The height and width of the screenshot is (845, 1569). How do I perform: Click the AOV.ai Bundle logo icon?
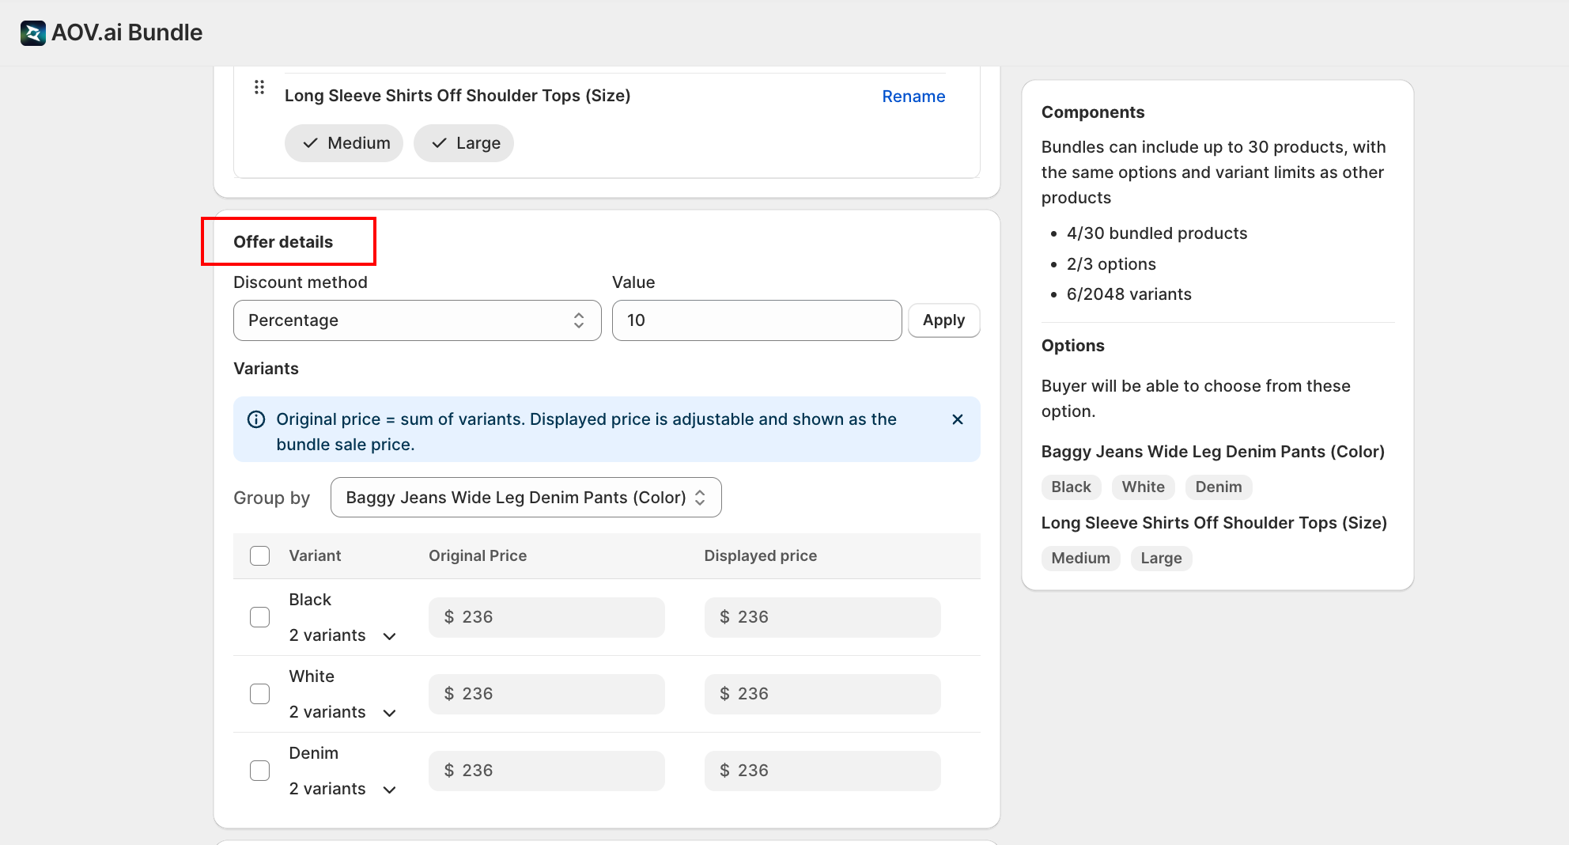click(32, 32)
